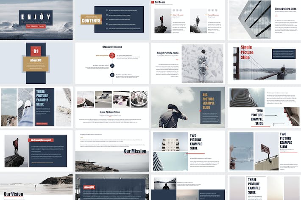Click the bicycle wheel photo thumbnail
The height and width of the screenshot is (200, 301).
pyautogui.click(x=139, y=99)
